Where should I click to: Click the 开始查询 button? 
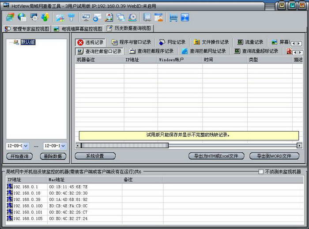pos(19,156)
